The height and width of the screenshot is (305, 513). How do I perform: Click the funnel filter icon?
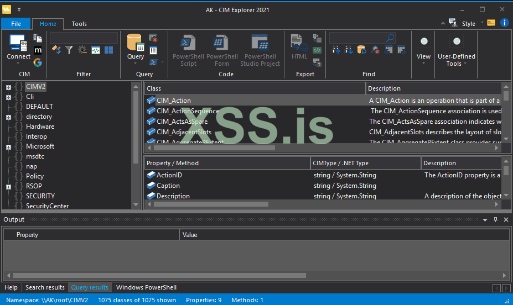(x=69, y=50)
